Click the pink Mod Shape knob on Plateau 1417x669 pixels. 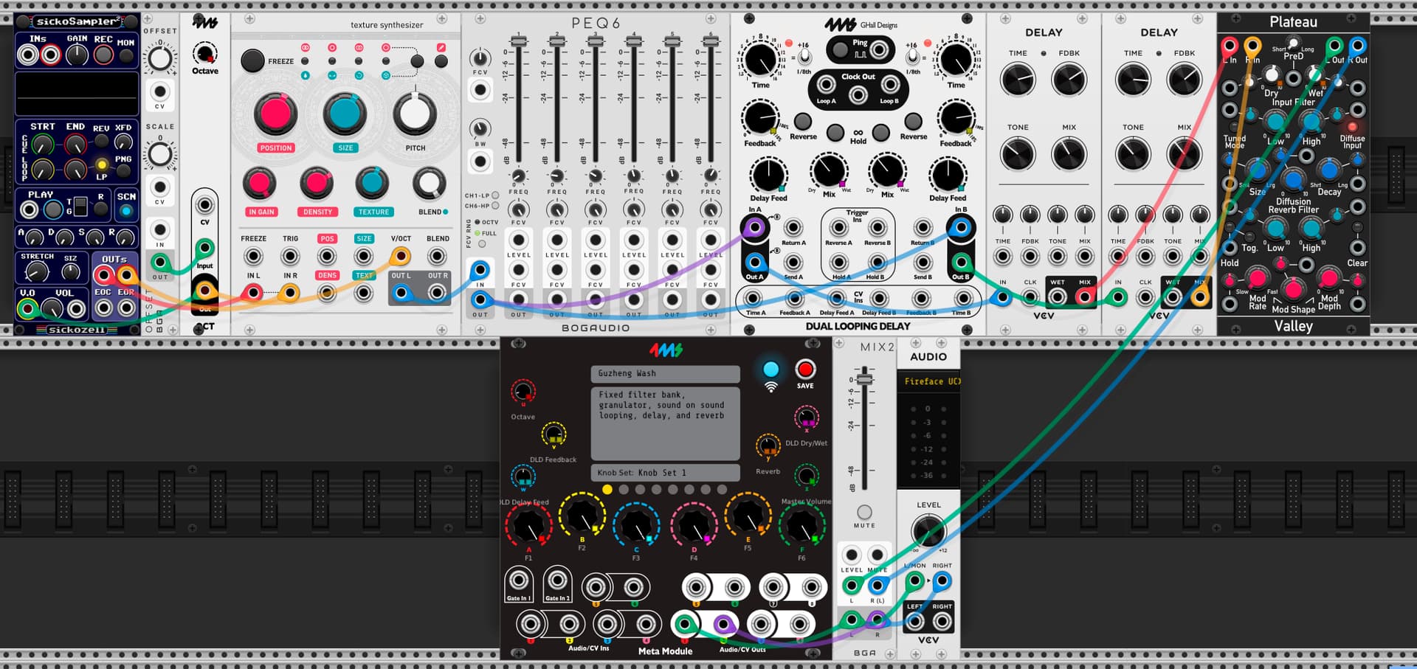[1292, 288]
